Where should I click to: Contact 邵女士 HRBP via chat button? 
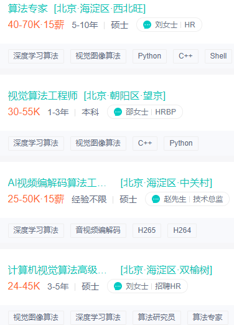tap(145, 112)
